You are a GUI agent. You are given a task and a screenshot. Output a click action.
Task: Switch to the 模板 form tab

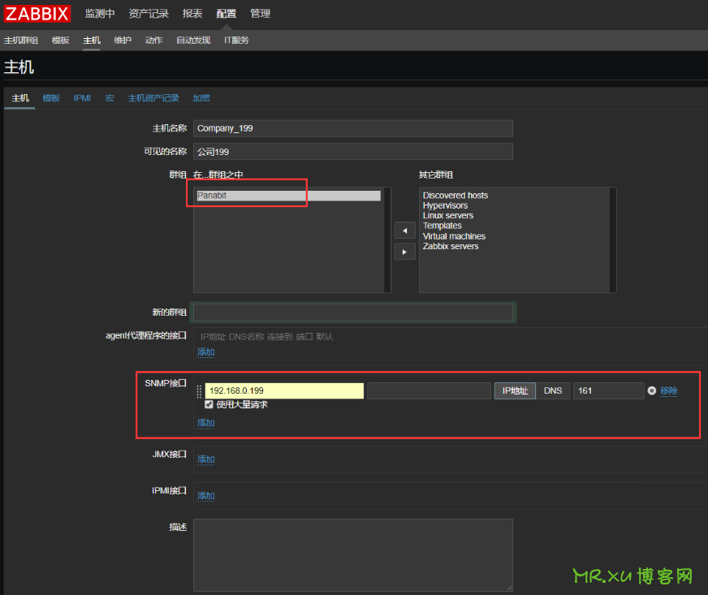(51, 98)
